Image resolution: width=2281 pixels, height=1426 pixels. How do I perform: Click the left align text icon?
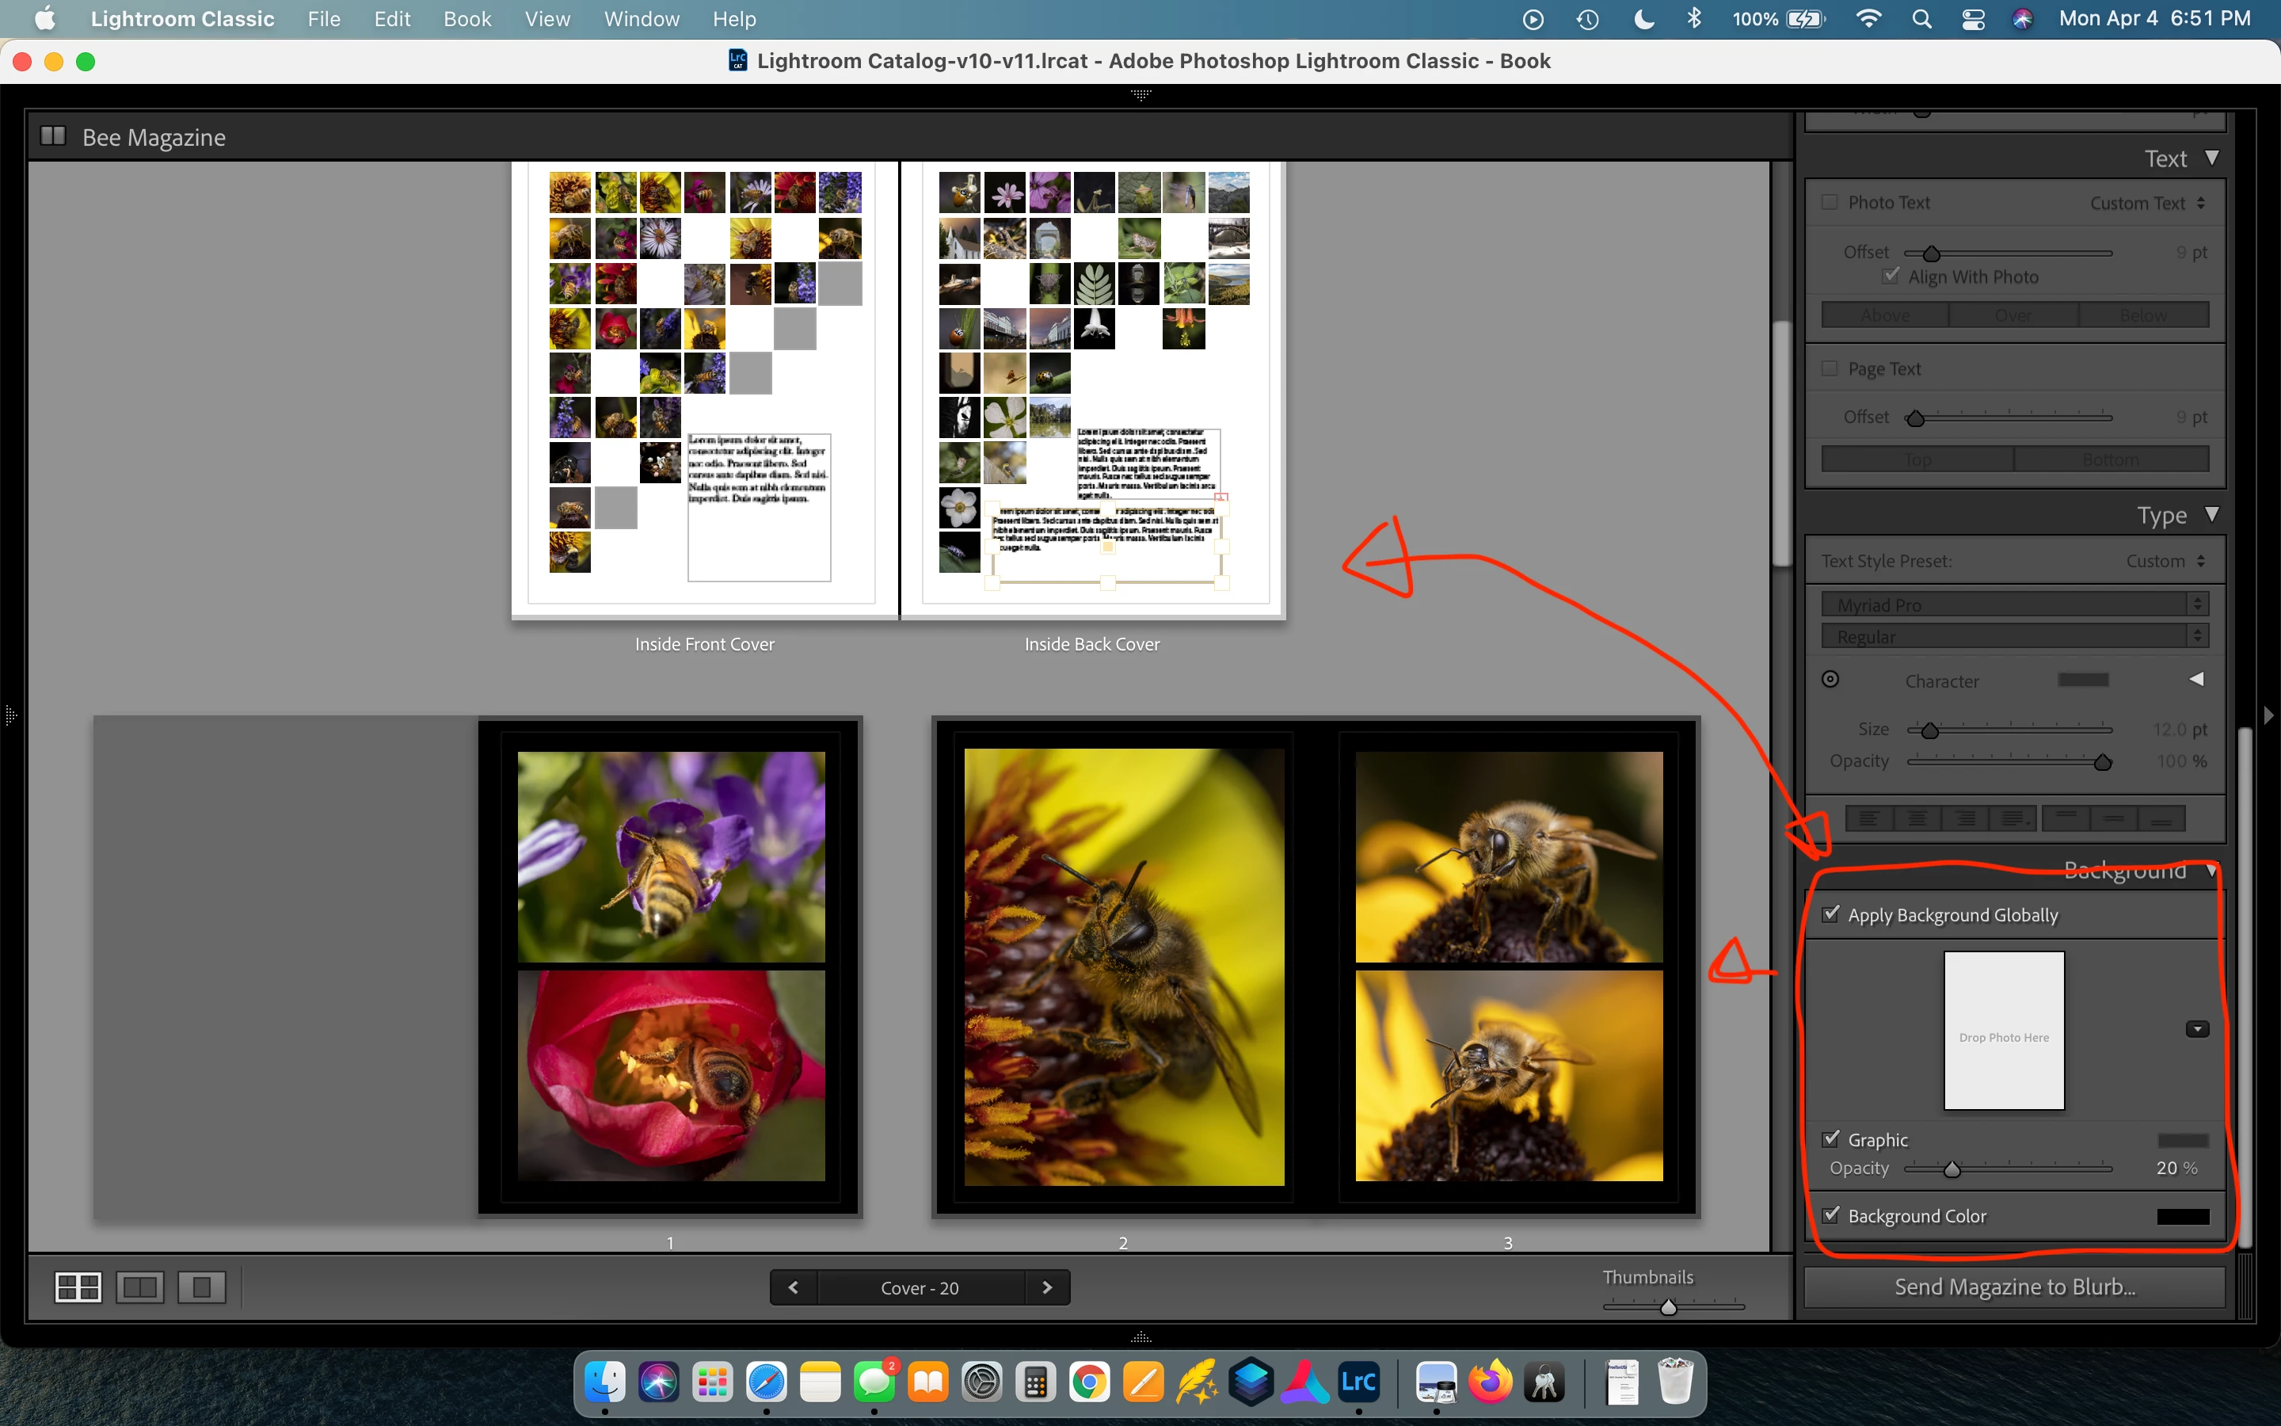click(1868, 818)
